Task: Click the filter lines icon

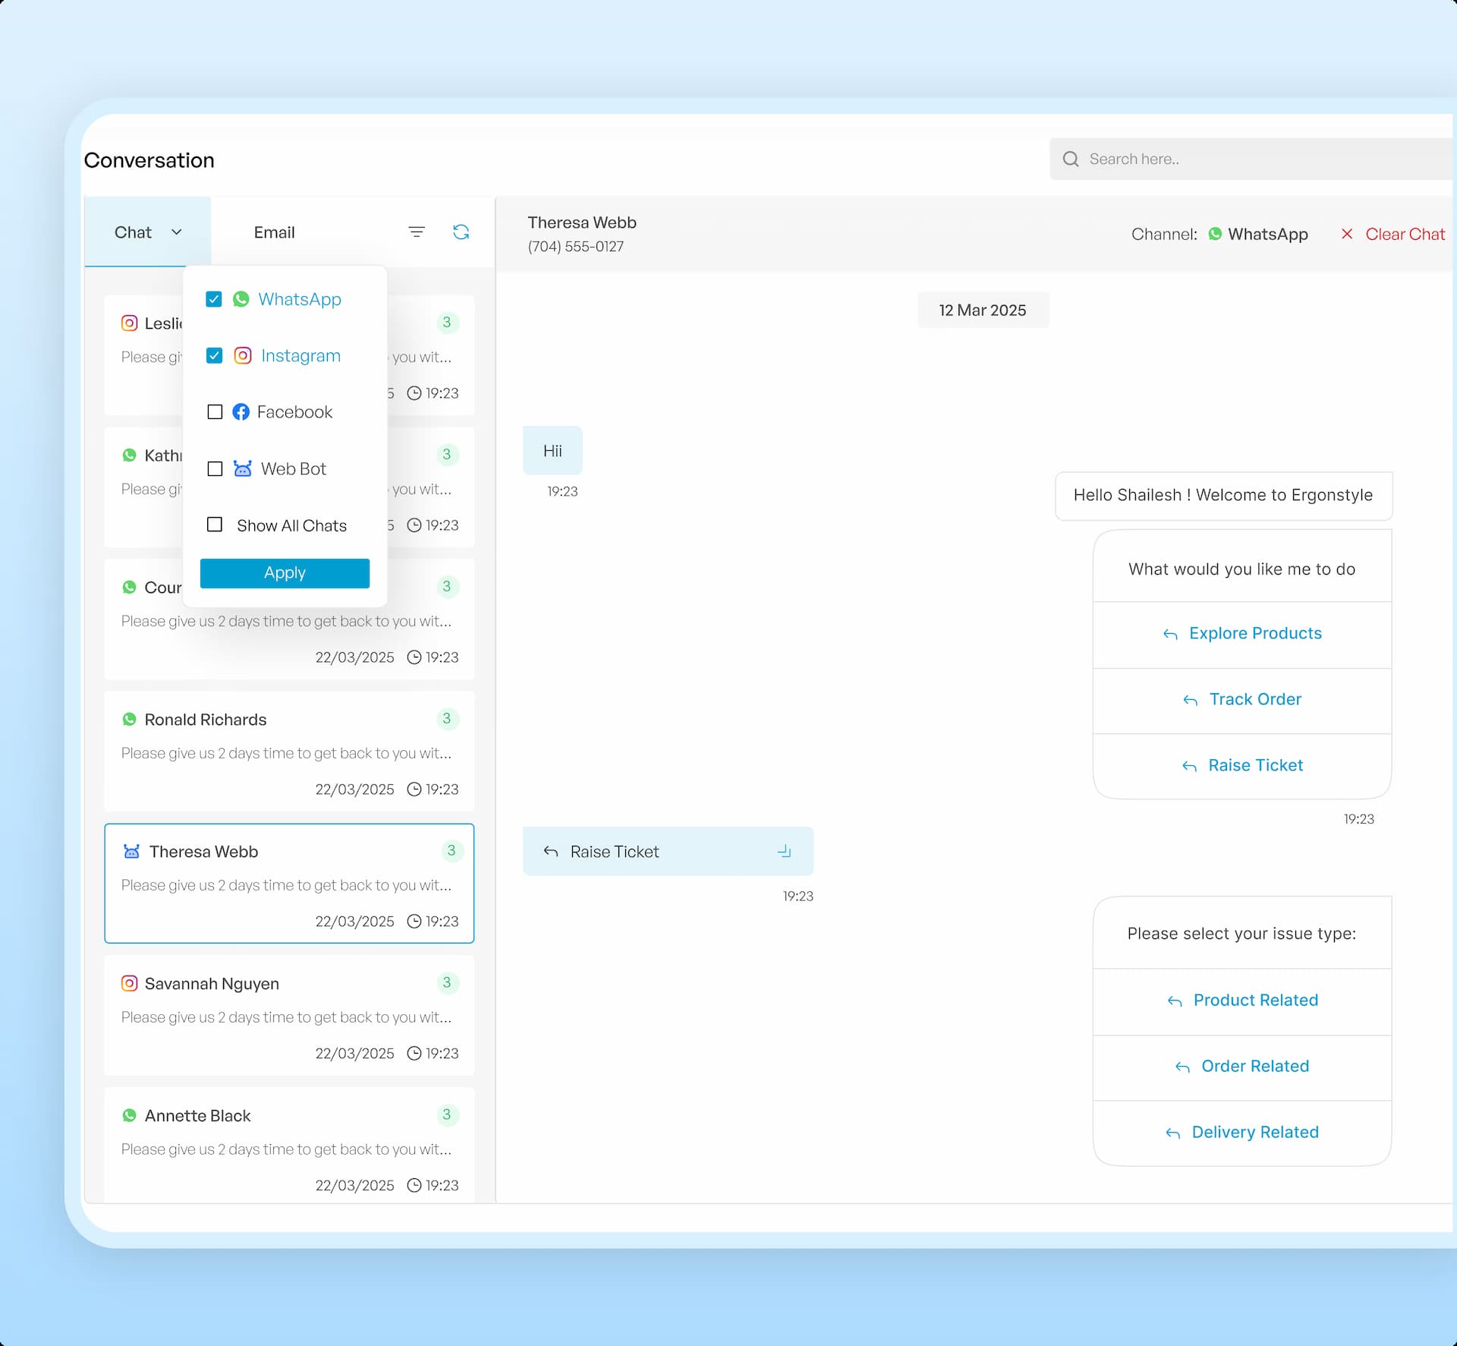Action: point(417,232)
